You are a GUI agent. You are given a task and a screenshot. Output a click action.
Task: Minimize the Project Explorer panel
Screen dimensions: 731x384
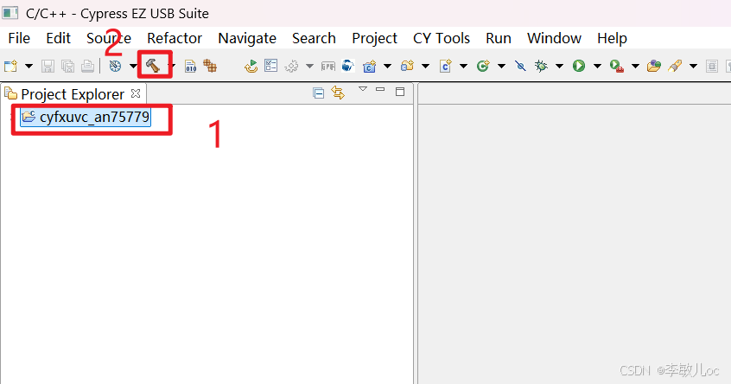click(x=380, y=89)
